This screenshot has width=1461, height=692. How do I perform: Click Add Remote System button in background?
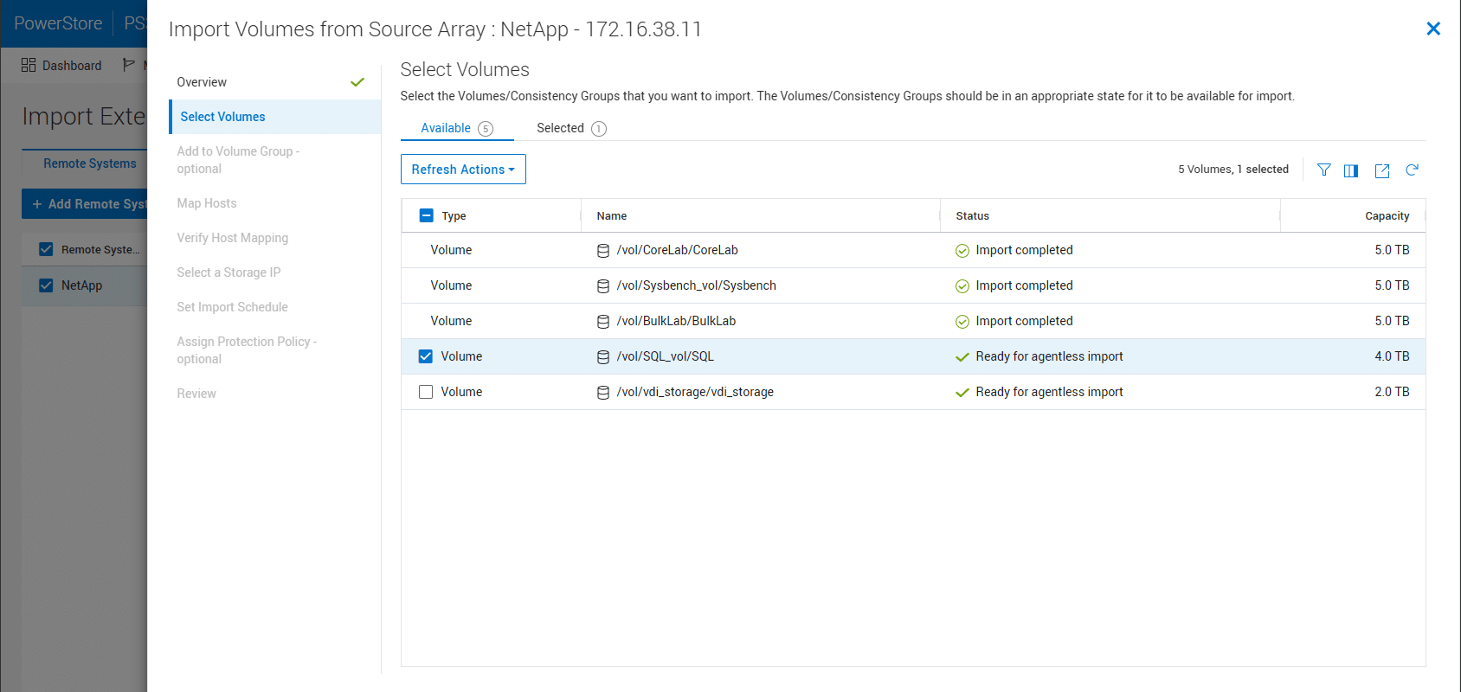(x=85, y=204)
